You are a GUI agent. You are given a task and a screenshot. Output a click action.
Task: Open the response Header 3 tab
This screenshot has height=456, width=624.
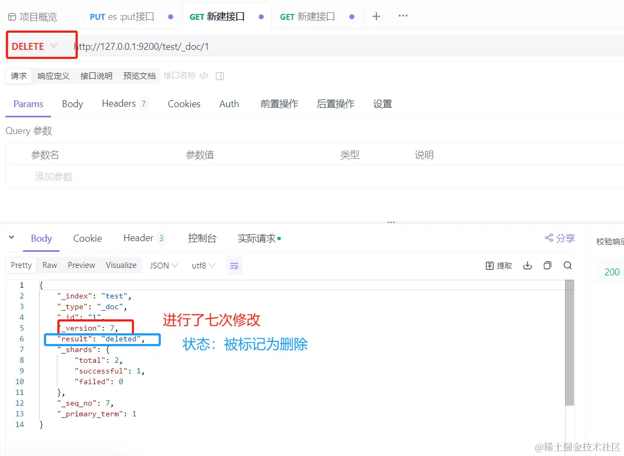[144, 238]
